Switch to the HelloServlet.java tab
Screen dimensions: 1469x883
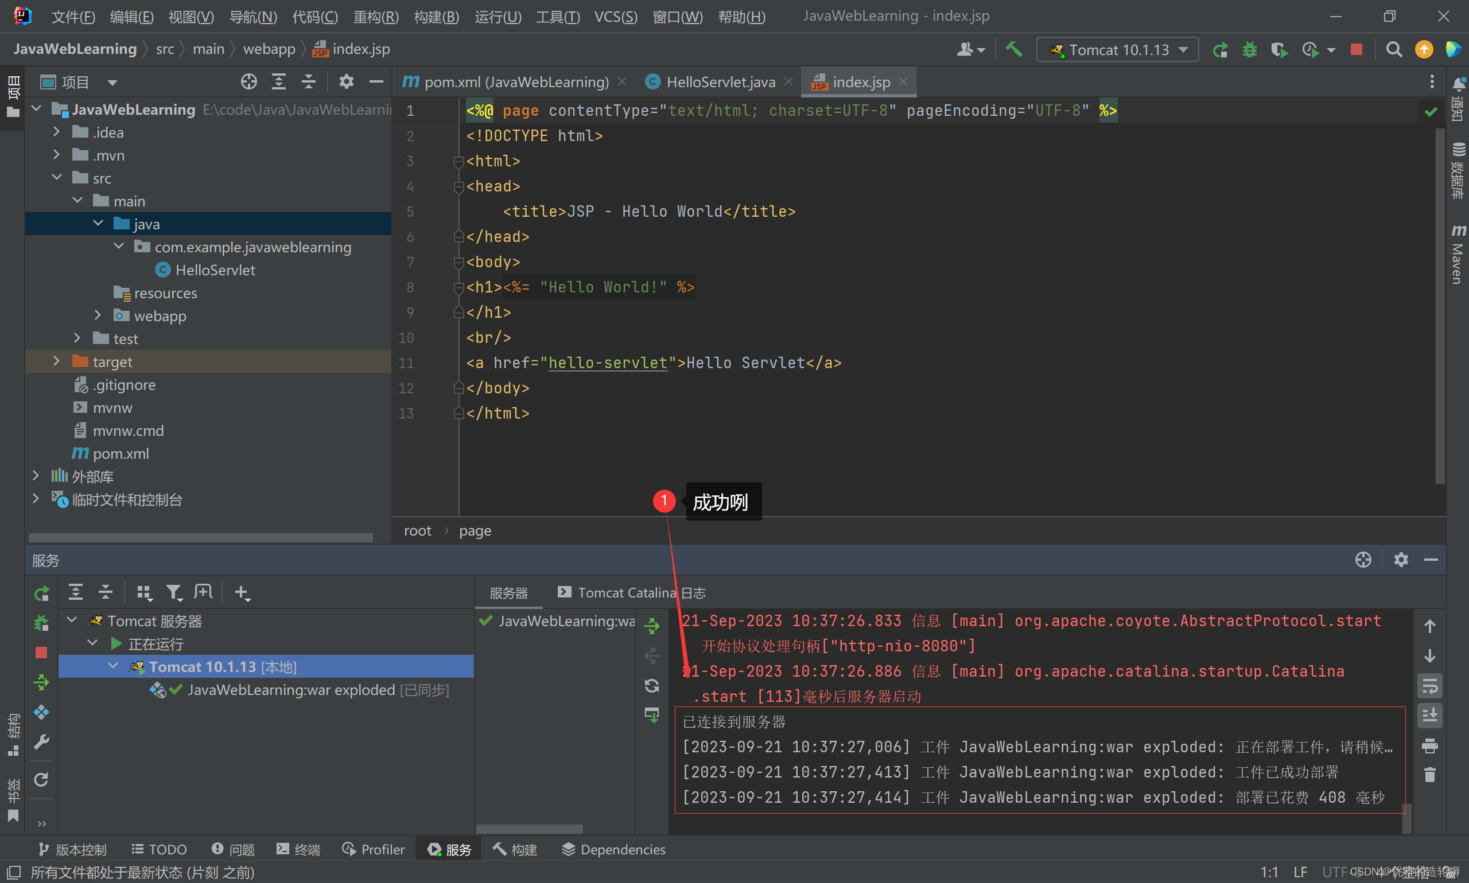[x=721, y=81]
